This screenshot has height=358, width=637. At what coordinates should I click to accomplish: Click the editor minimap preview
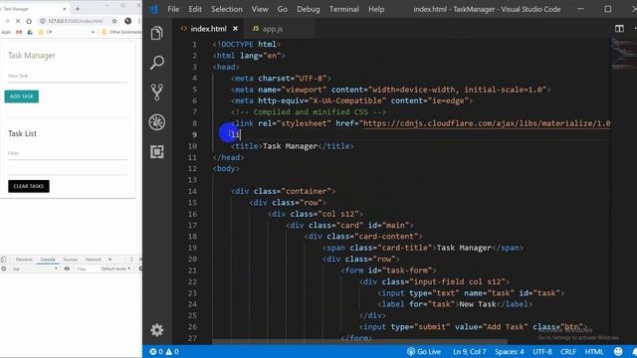[x=624, y=55]
